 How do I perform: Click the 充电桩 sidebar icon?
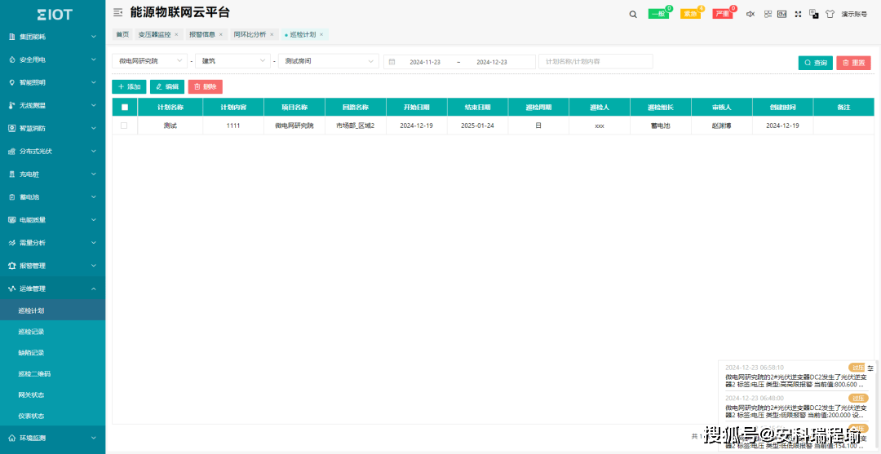(11, 174)
